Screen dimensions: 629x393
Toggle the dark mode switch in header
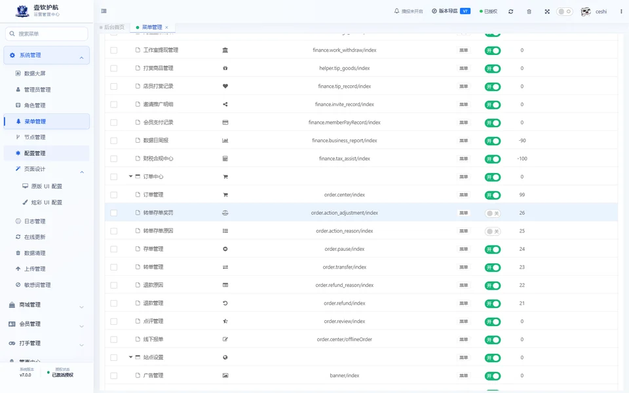click(x=564, y=12)
